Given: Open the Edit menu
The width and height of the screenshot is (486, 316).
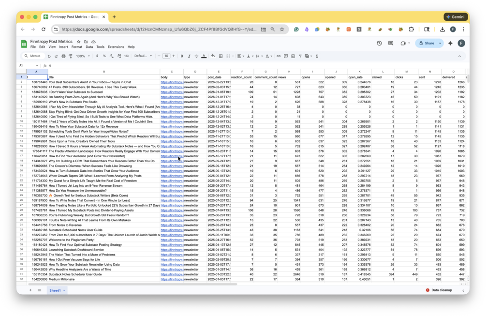Looking at the screenshot, I should pyautogui.click(x=42, y=47).
